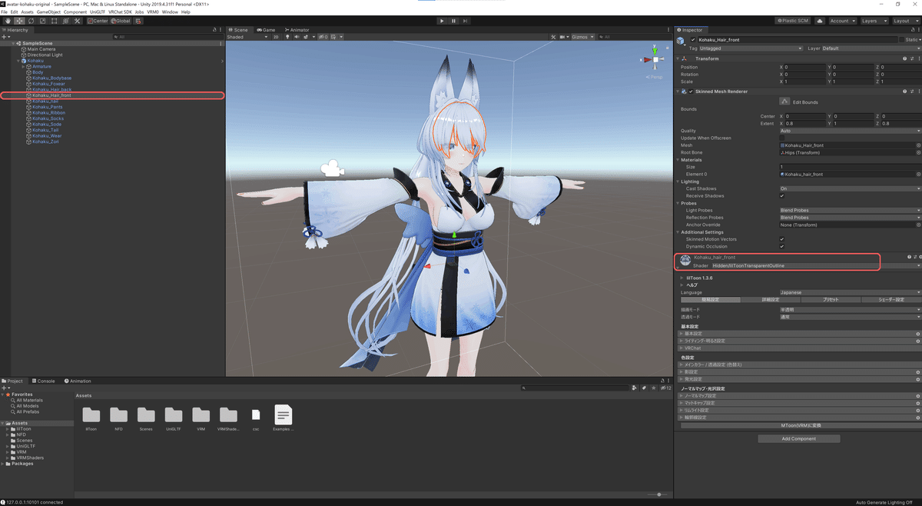
Task: Toggle 2D view in Scene toolbar
Action: tap(277, 36)
